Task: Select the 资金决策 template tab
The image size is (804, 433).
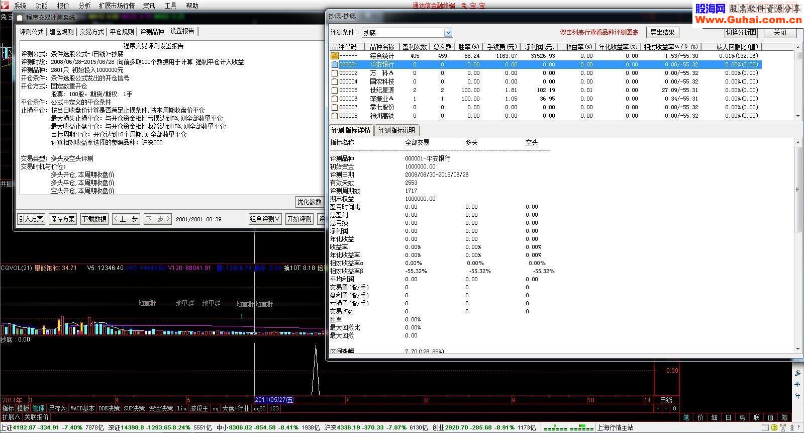Action: [161, 408]
